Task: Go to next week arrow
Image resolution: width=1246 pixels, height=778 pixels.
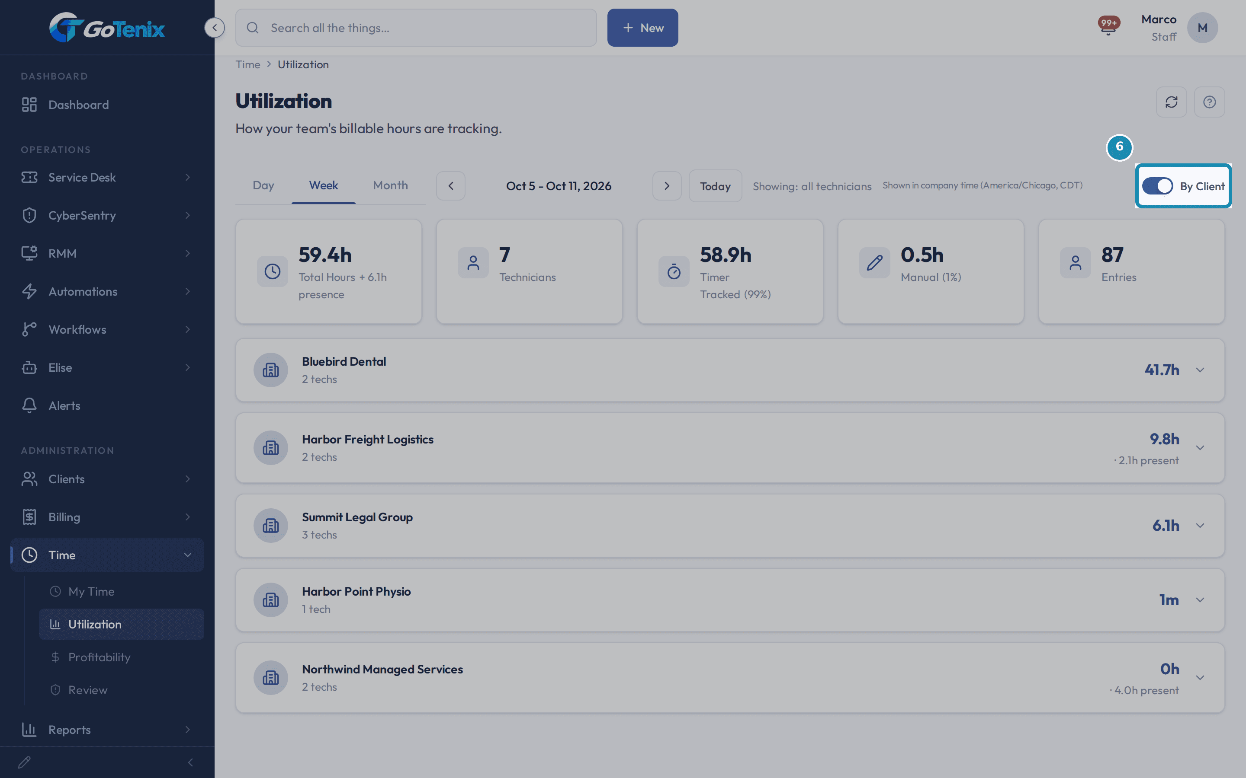Action: point(667,186)
